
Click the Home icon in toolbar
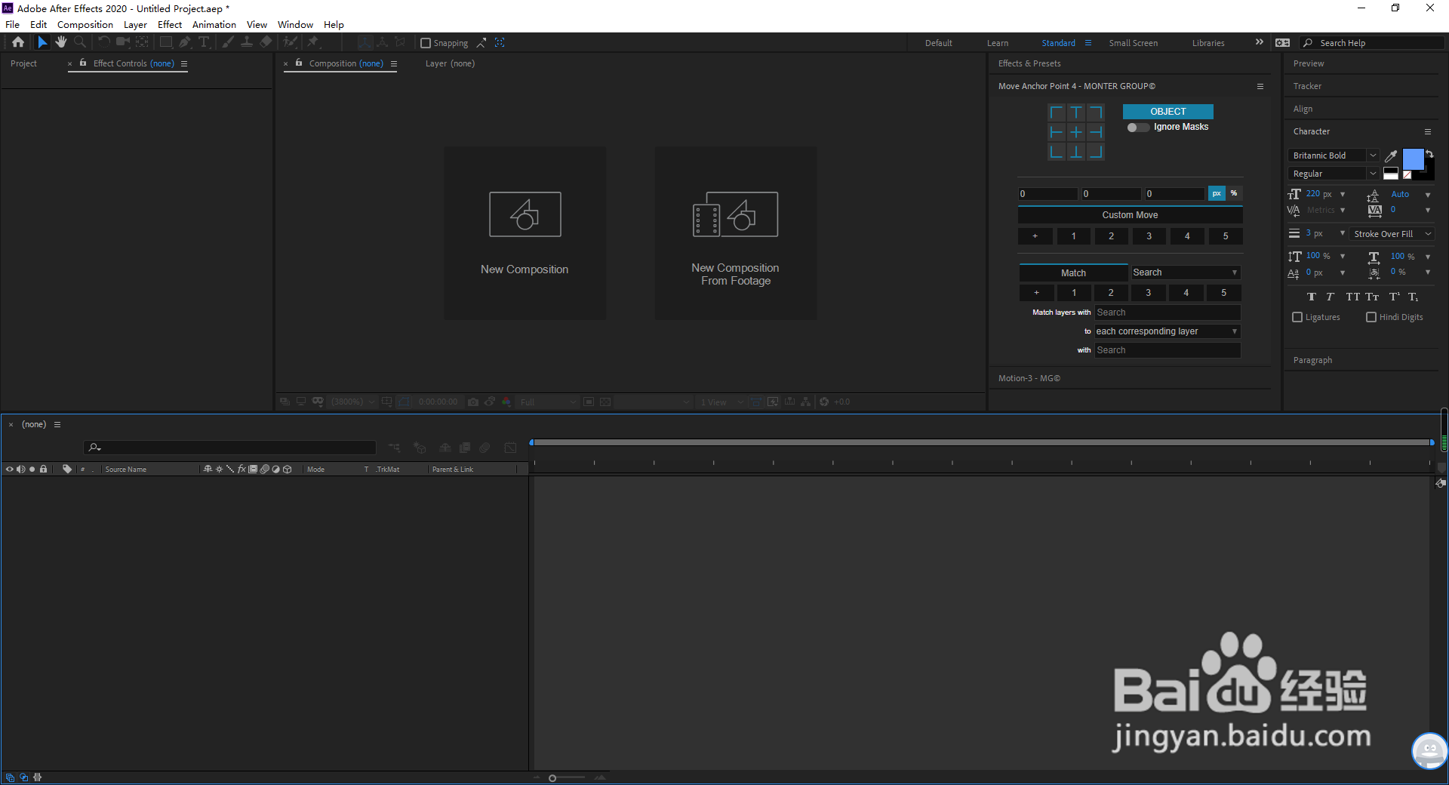pyautogui.click(x=18, y=42)
